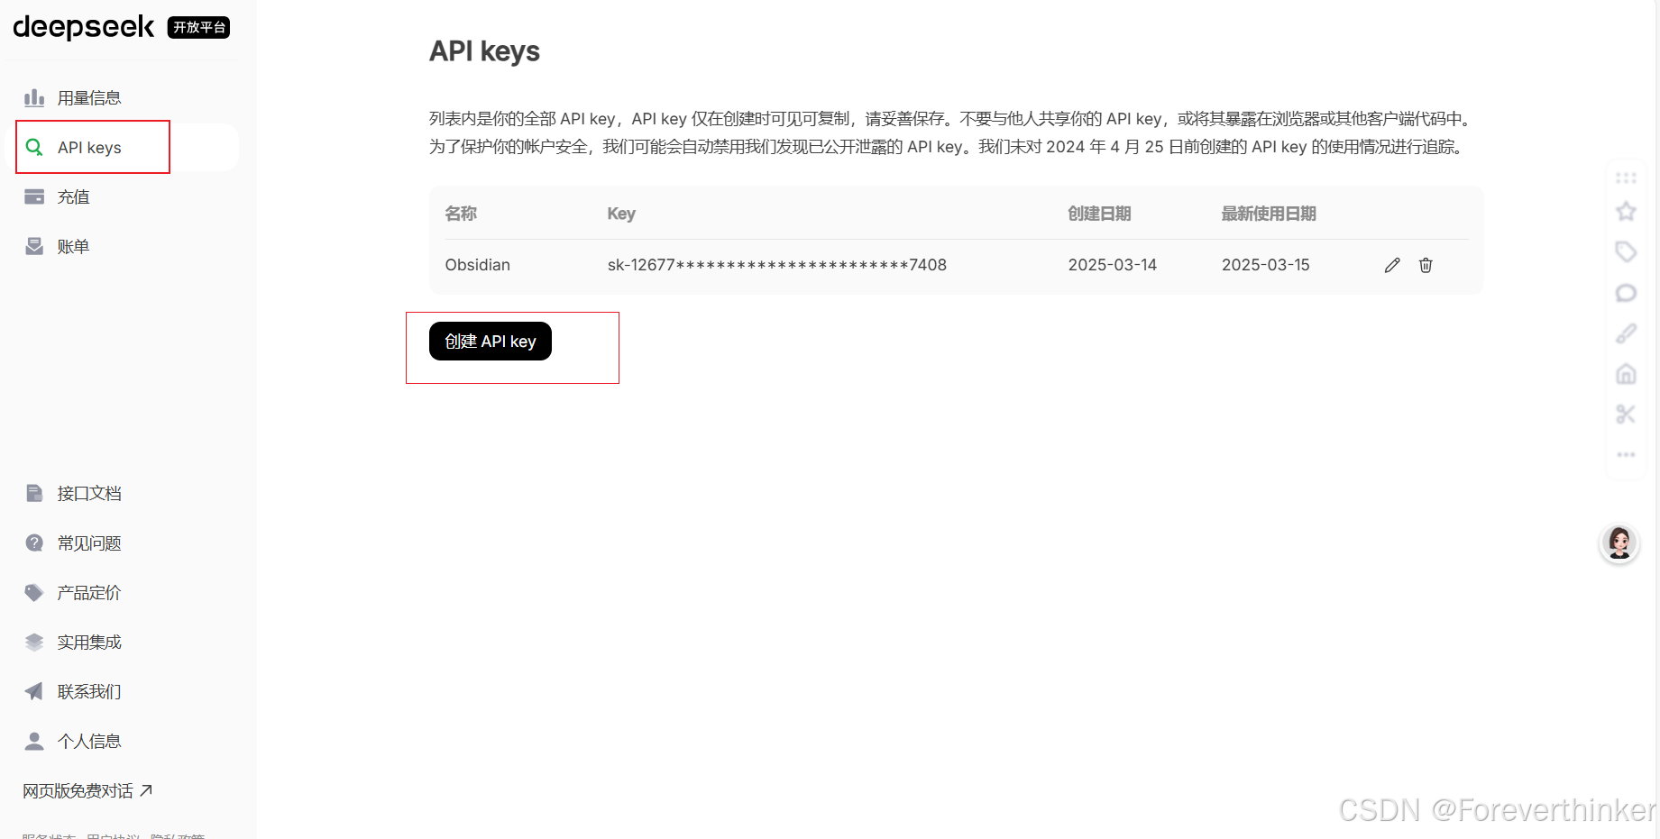Click the 创建日期 column header
The height and width of the screenshot is (839, 1660).
coord(1099,214)
